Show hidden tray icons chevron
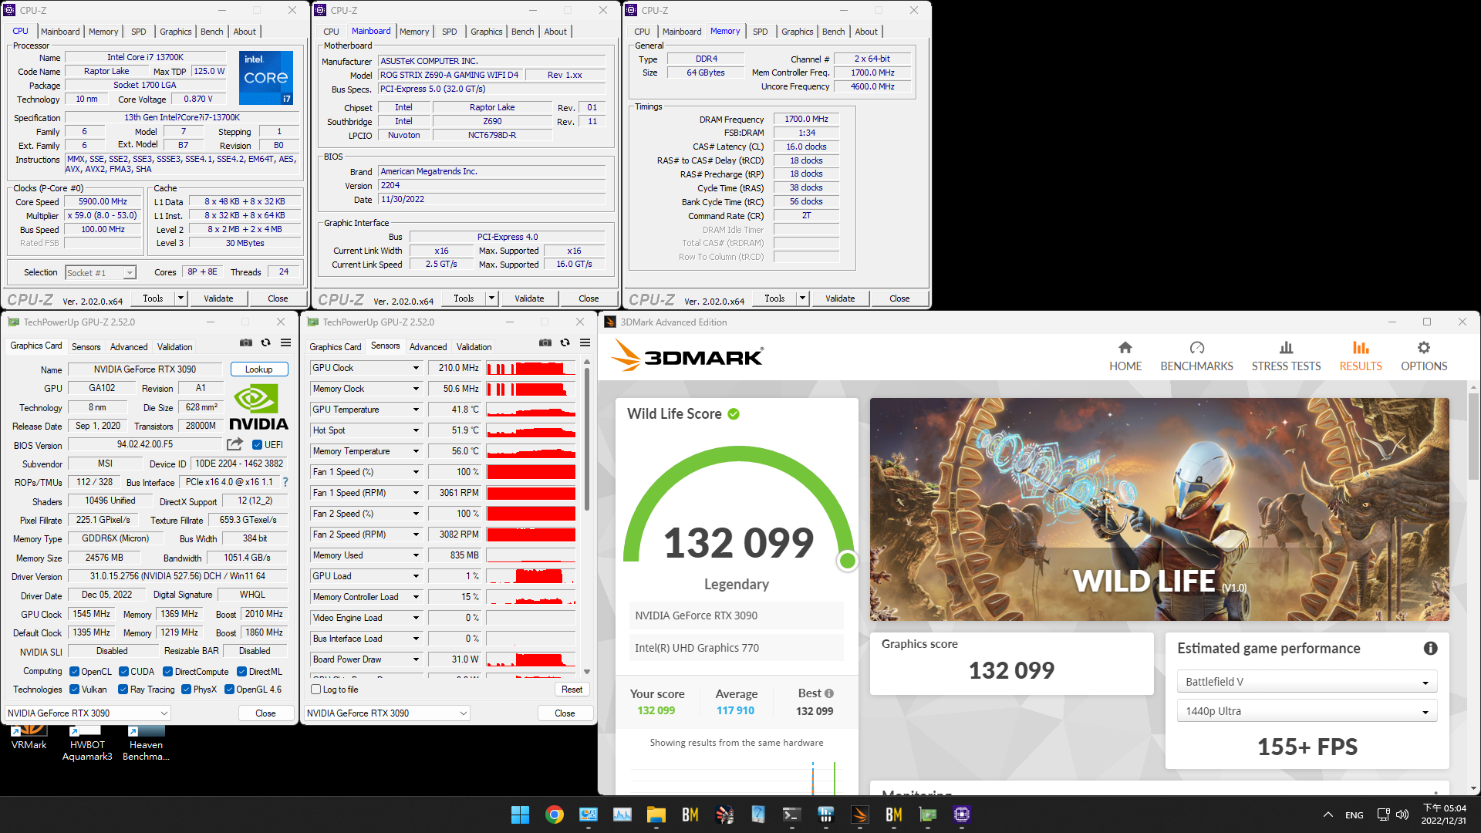 click(1328, 814)
